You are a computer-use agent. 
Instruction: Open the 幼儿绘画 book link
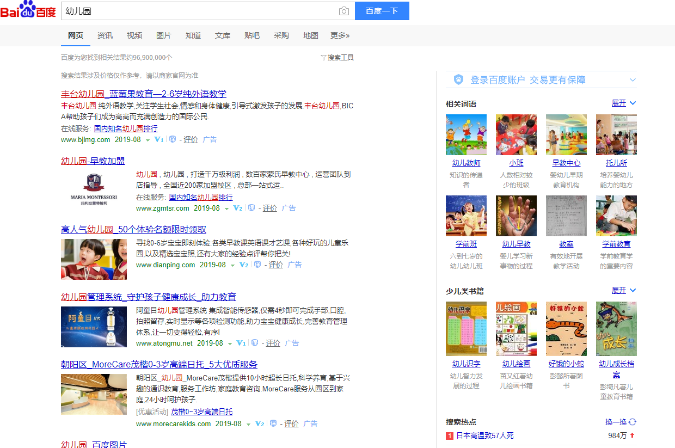coord(516,364)
